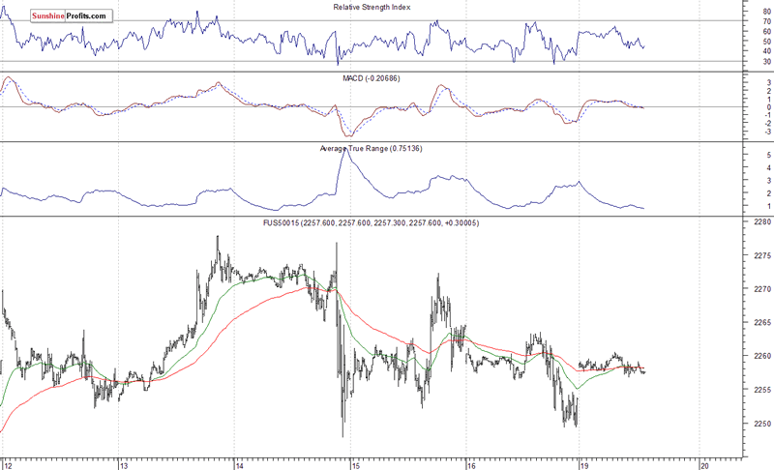Screen dimensions: 774x470
Task: Click date 12 on the time axis
Action: (6, 462)
